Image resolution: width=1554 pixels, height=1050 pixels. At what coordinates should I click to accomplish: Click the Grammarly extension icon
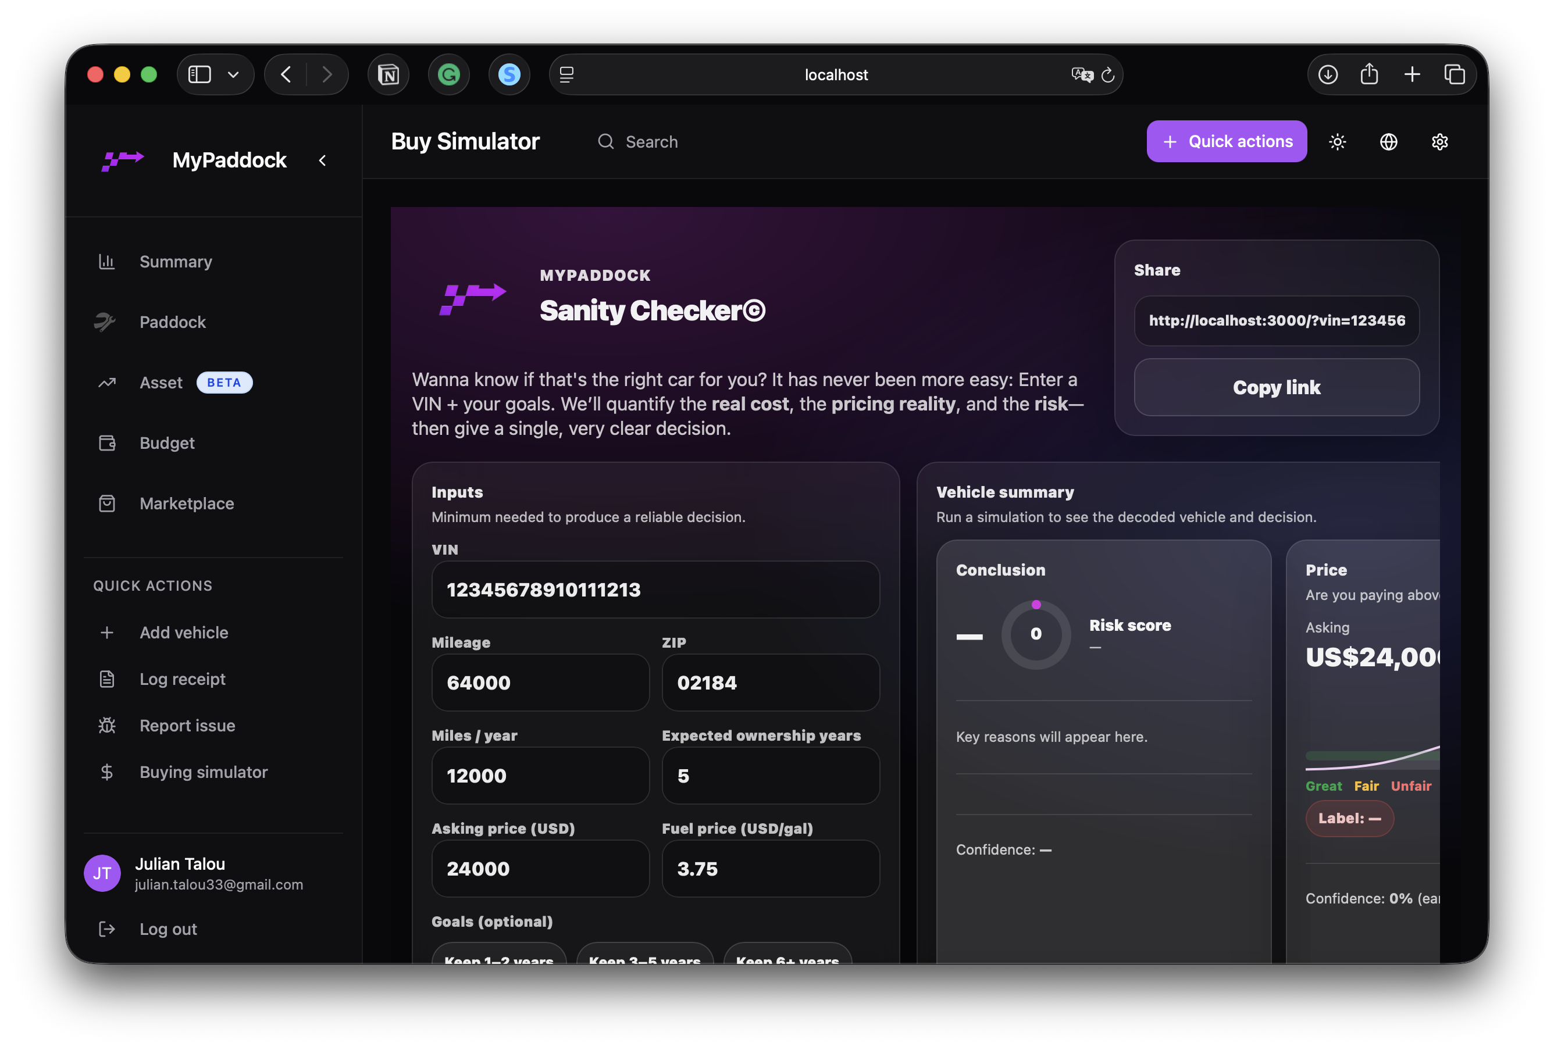click(x=448, y=74)
